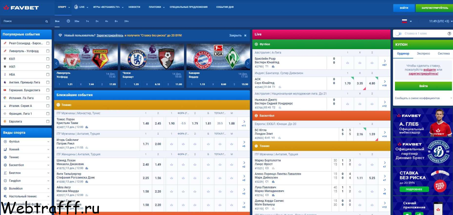Viewport: 453px width, 215px height.
Task: Select odds 1.48 for Томас Лоран
Action: [x=146, y=123]
